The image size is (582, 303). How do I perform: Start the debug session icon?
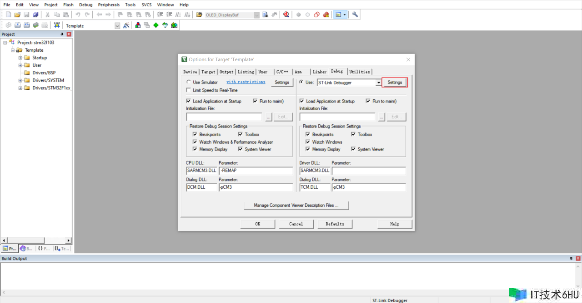(x=286, y=15)
